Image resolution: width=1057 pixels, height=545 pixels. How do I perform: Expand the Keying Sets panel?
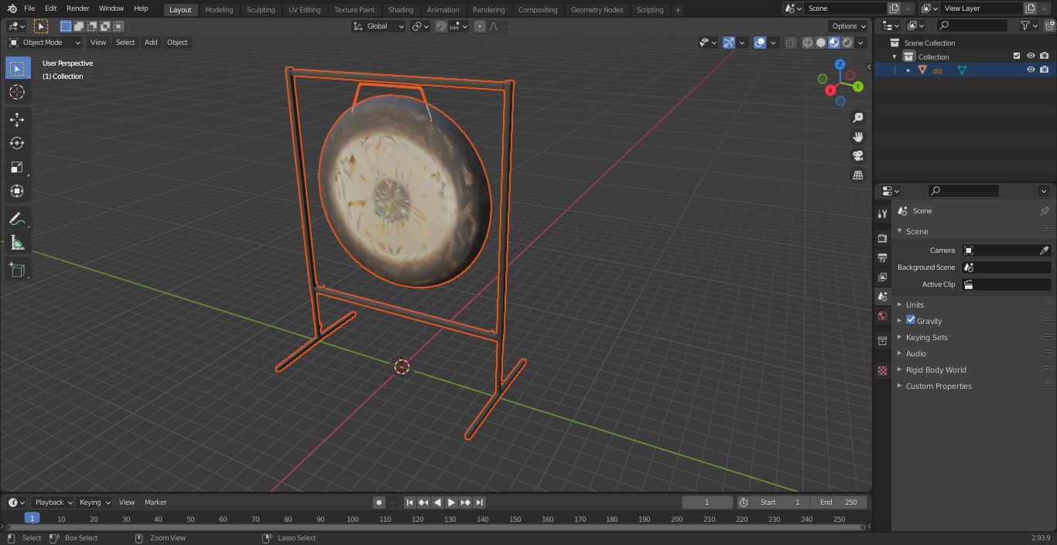[927, 337]
